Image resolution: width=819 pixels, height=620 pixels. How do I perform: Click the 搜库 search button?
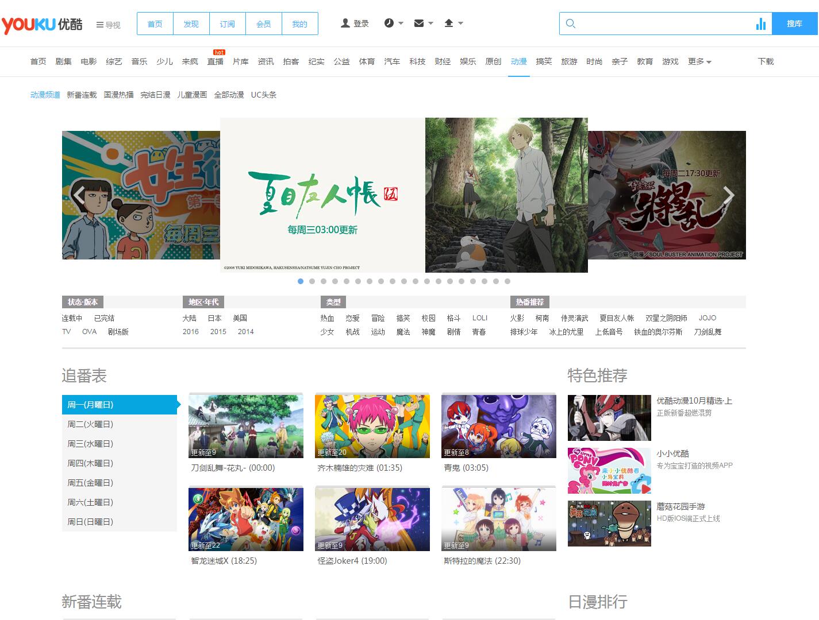pyautogui.click(x=795, y=24)
